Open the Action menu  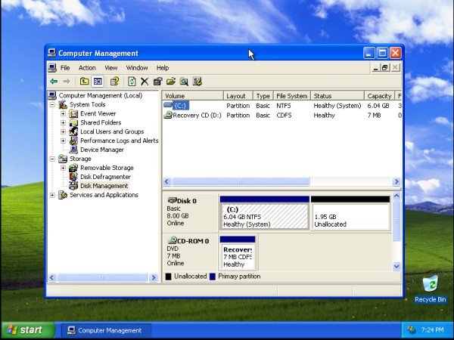[x=87, y=68]
